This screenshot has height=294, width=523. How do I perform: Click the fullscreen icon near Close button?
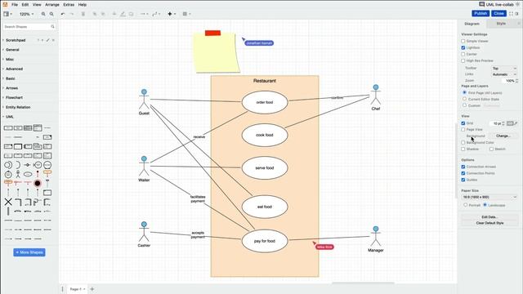pyautogui.click(x=511, y=14)
